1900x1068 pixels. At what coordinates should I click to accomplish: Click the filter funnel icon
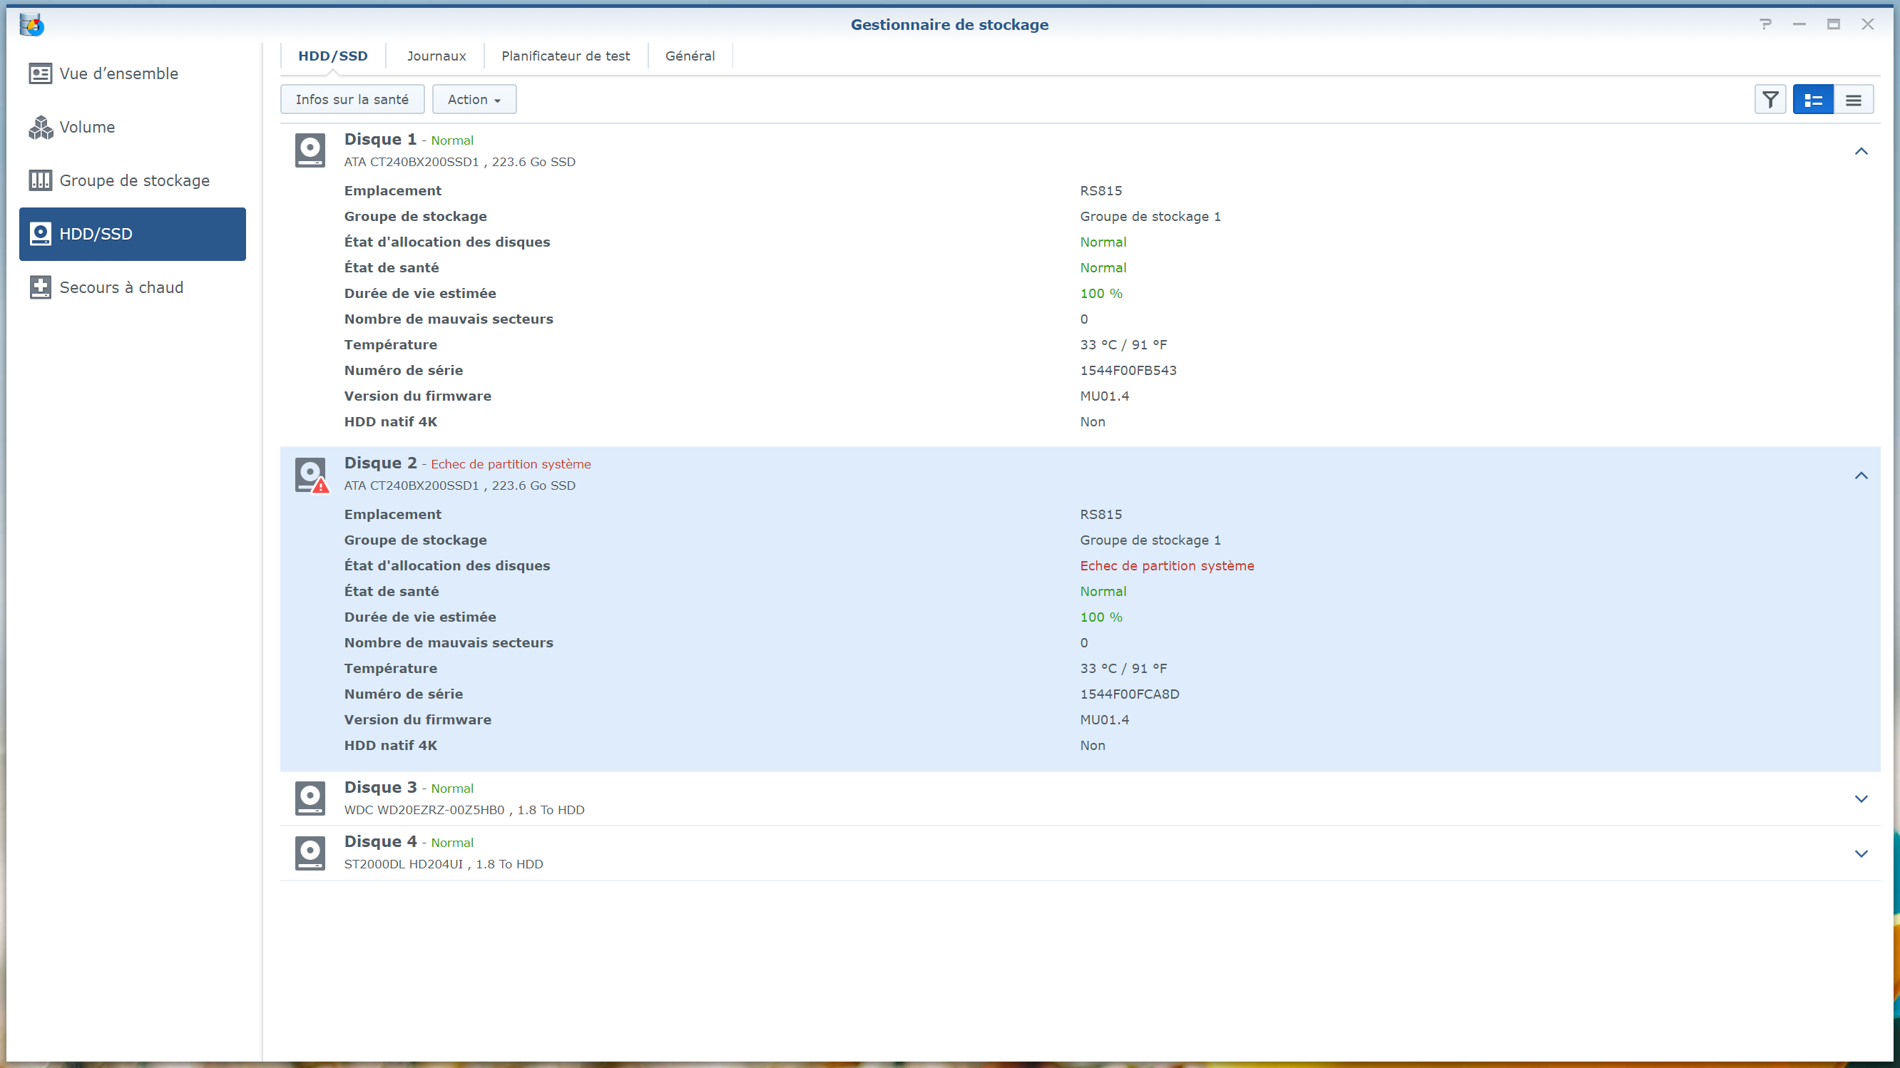coord(1769,100)
